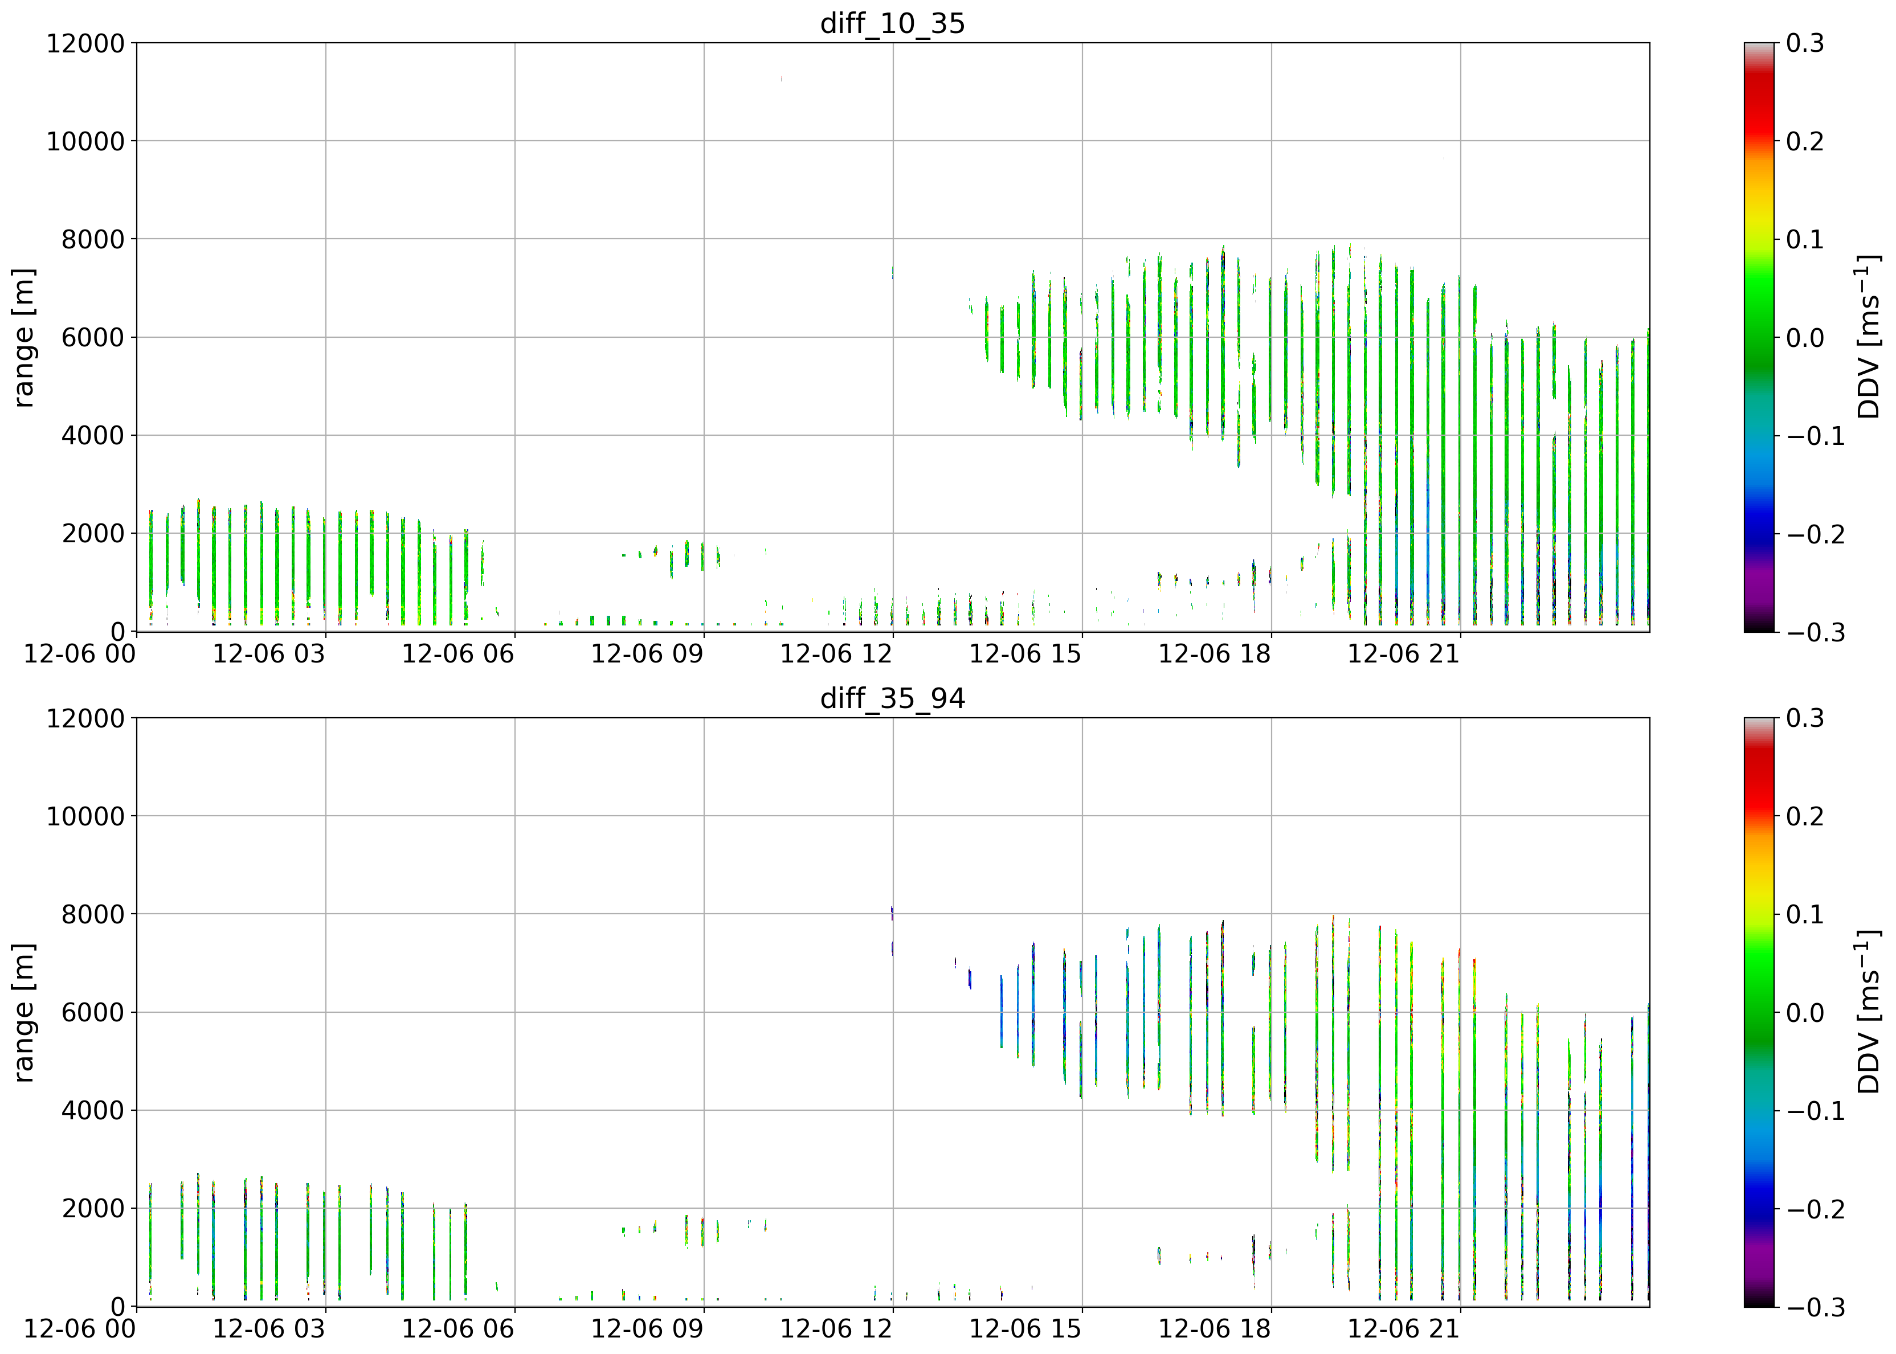The width and height of the screenshot is (1896, 1354).
Task: Click the −0.3 colorbar tick of diff_35_94
Action: click(1815, 1307)
